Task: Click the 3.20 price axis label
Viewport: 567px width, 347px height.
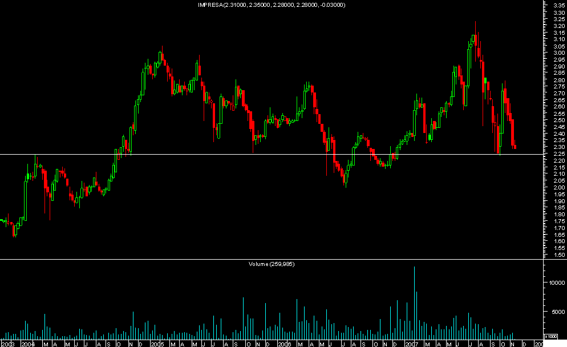Action: (x=559, y=26)
